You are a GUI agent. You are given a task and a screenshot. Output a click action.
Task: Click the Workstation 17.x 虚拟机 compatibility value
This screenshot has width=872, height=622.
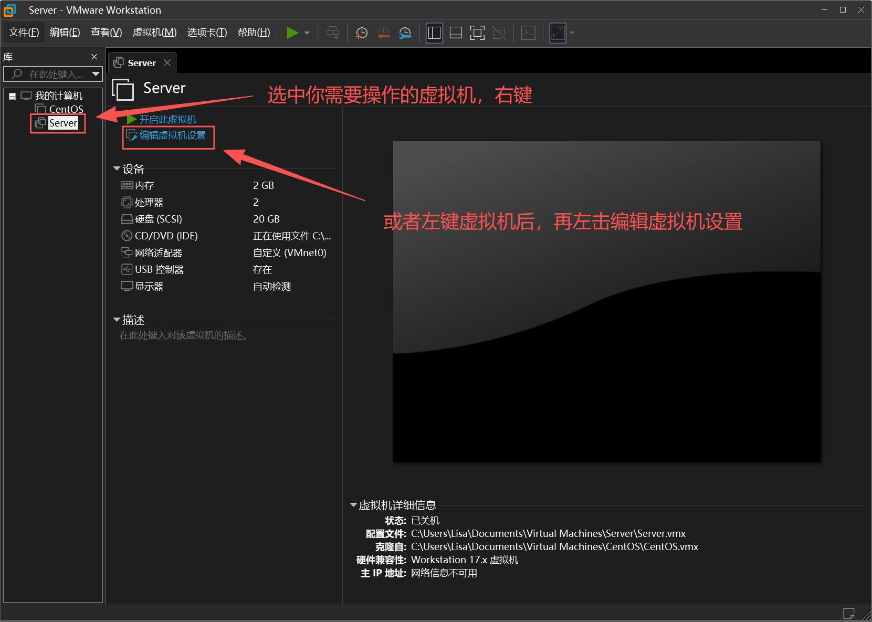coord(465,560)
